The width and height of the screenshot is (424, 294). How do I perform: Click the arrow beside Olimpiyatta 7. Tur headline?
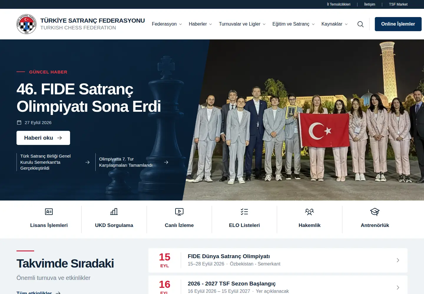click(166, 162)
